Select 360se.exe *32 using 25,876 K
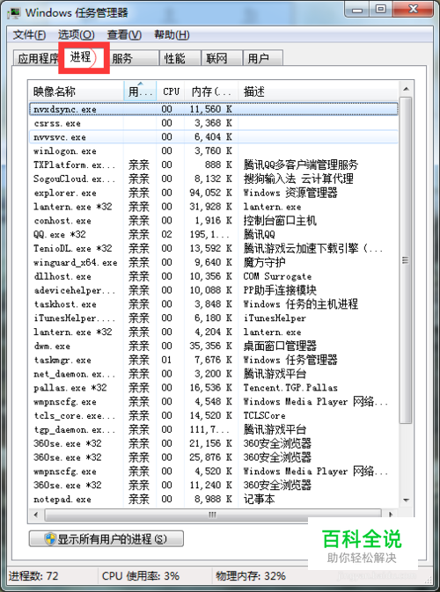Viewport: 440px width, 592px height. click(213, 457)
